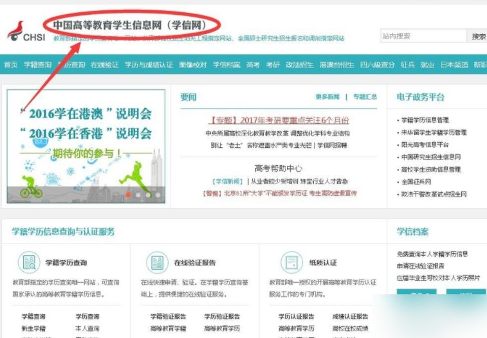
Task: Open the 专题汇总 link
Action: pyautogui.click(x=365, y=97)
